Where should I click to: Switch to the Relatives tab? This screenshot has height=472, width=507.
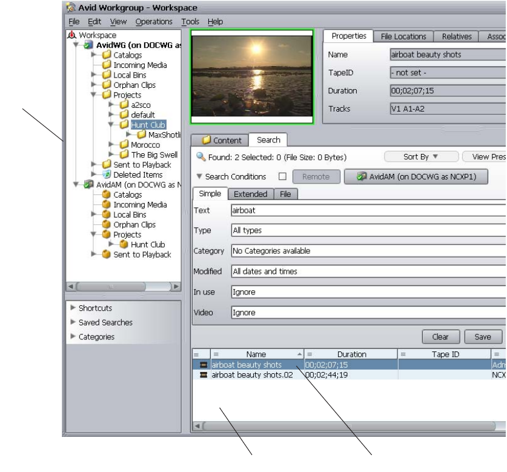pyautogui.click(x=456, y=36)
